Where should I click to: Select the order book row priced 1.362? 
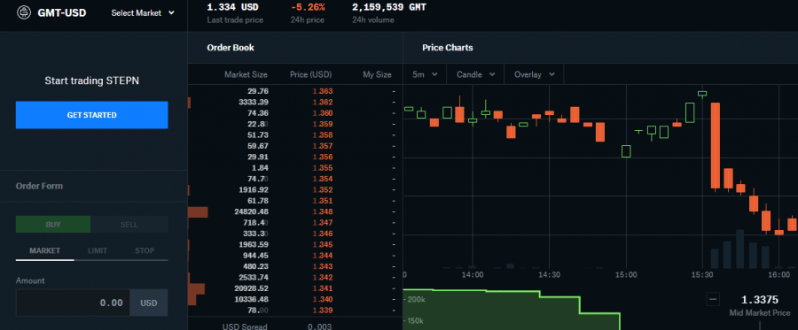point(295,102)
